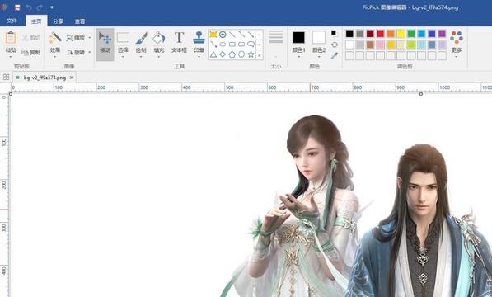Select the 移动 (Move) tool
The height and width of the screenshot is (297, 492).
105,44
